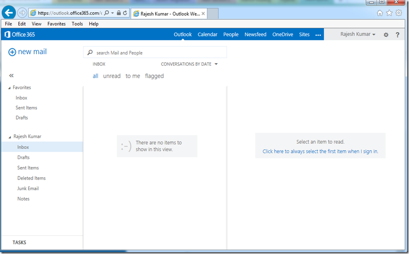The image size is (409, 254).
Task: Select Inbox under Rajesh Kumar mailbox
Action: coord(42,147)
